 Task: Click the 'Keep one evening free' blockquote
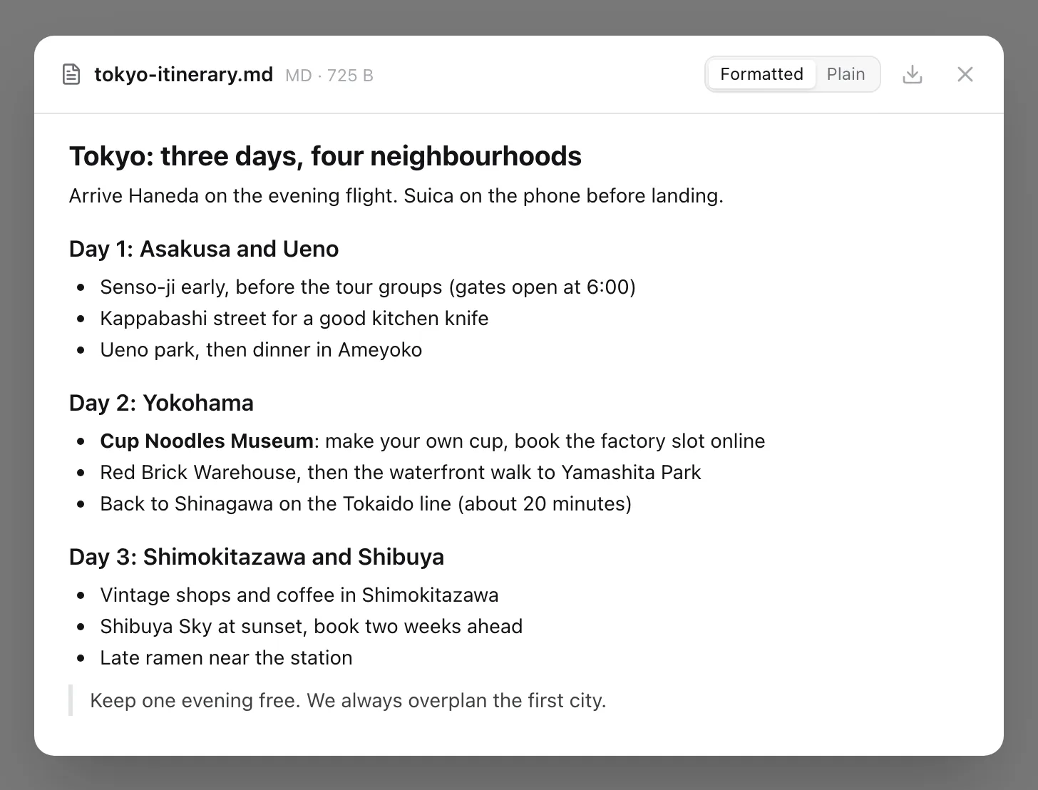click(x=348, y=700)
